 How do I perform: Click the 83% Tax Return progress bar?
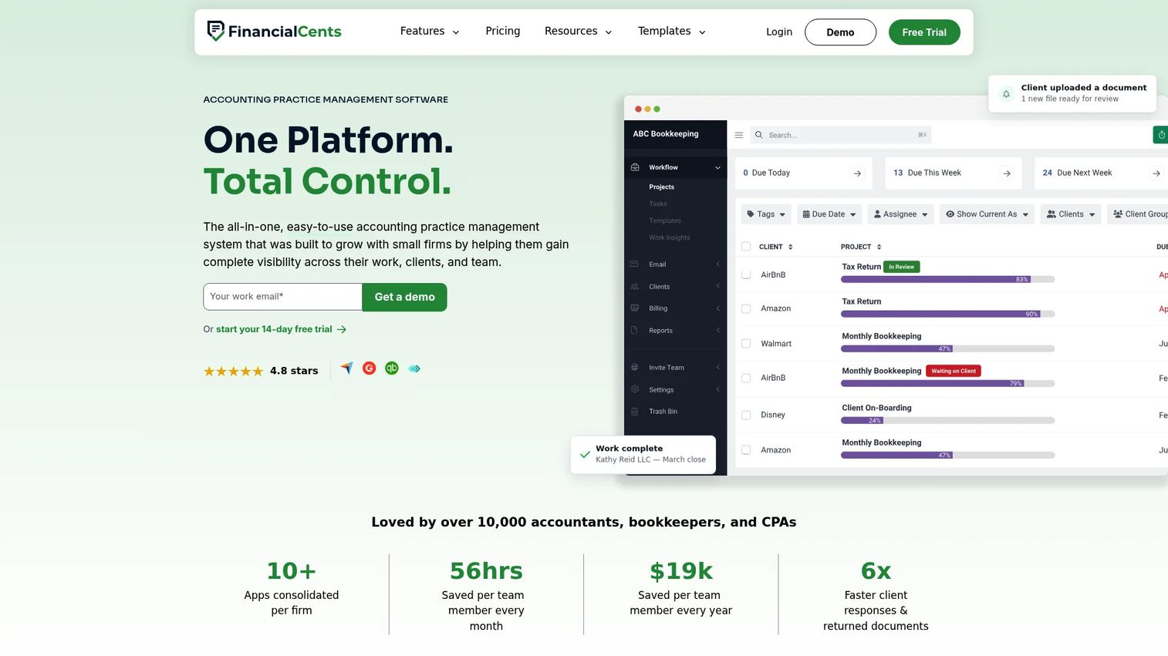pyautogui.click(x=947, y=279)
